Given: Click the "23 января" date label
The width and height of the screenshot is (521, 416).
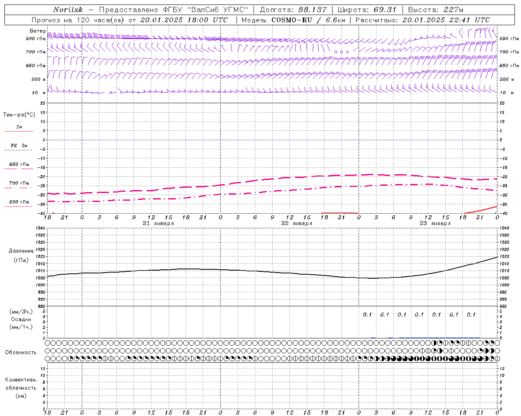Looking at the screenshot, I should [x=435, y=223].
